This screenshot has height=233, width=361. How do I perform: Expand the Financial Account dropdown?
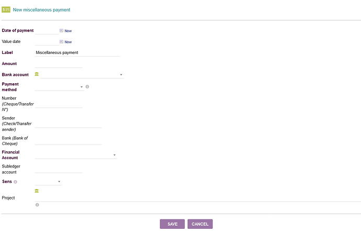click(75, 155)
